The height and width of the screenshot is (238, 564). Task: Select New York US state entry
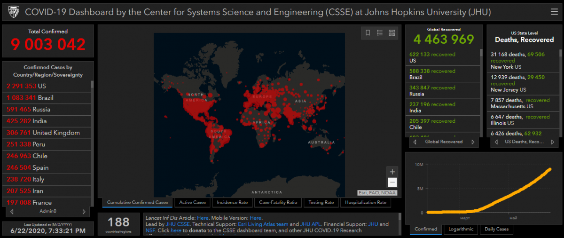(x=524, y=60)
